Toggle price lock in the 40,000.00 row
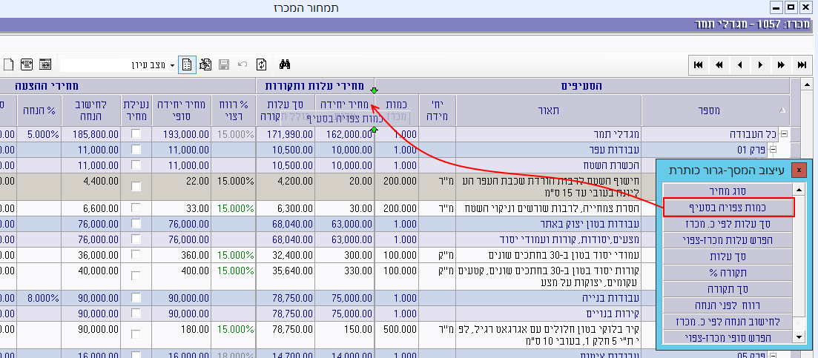 coord(136,276)
